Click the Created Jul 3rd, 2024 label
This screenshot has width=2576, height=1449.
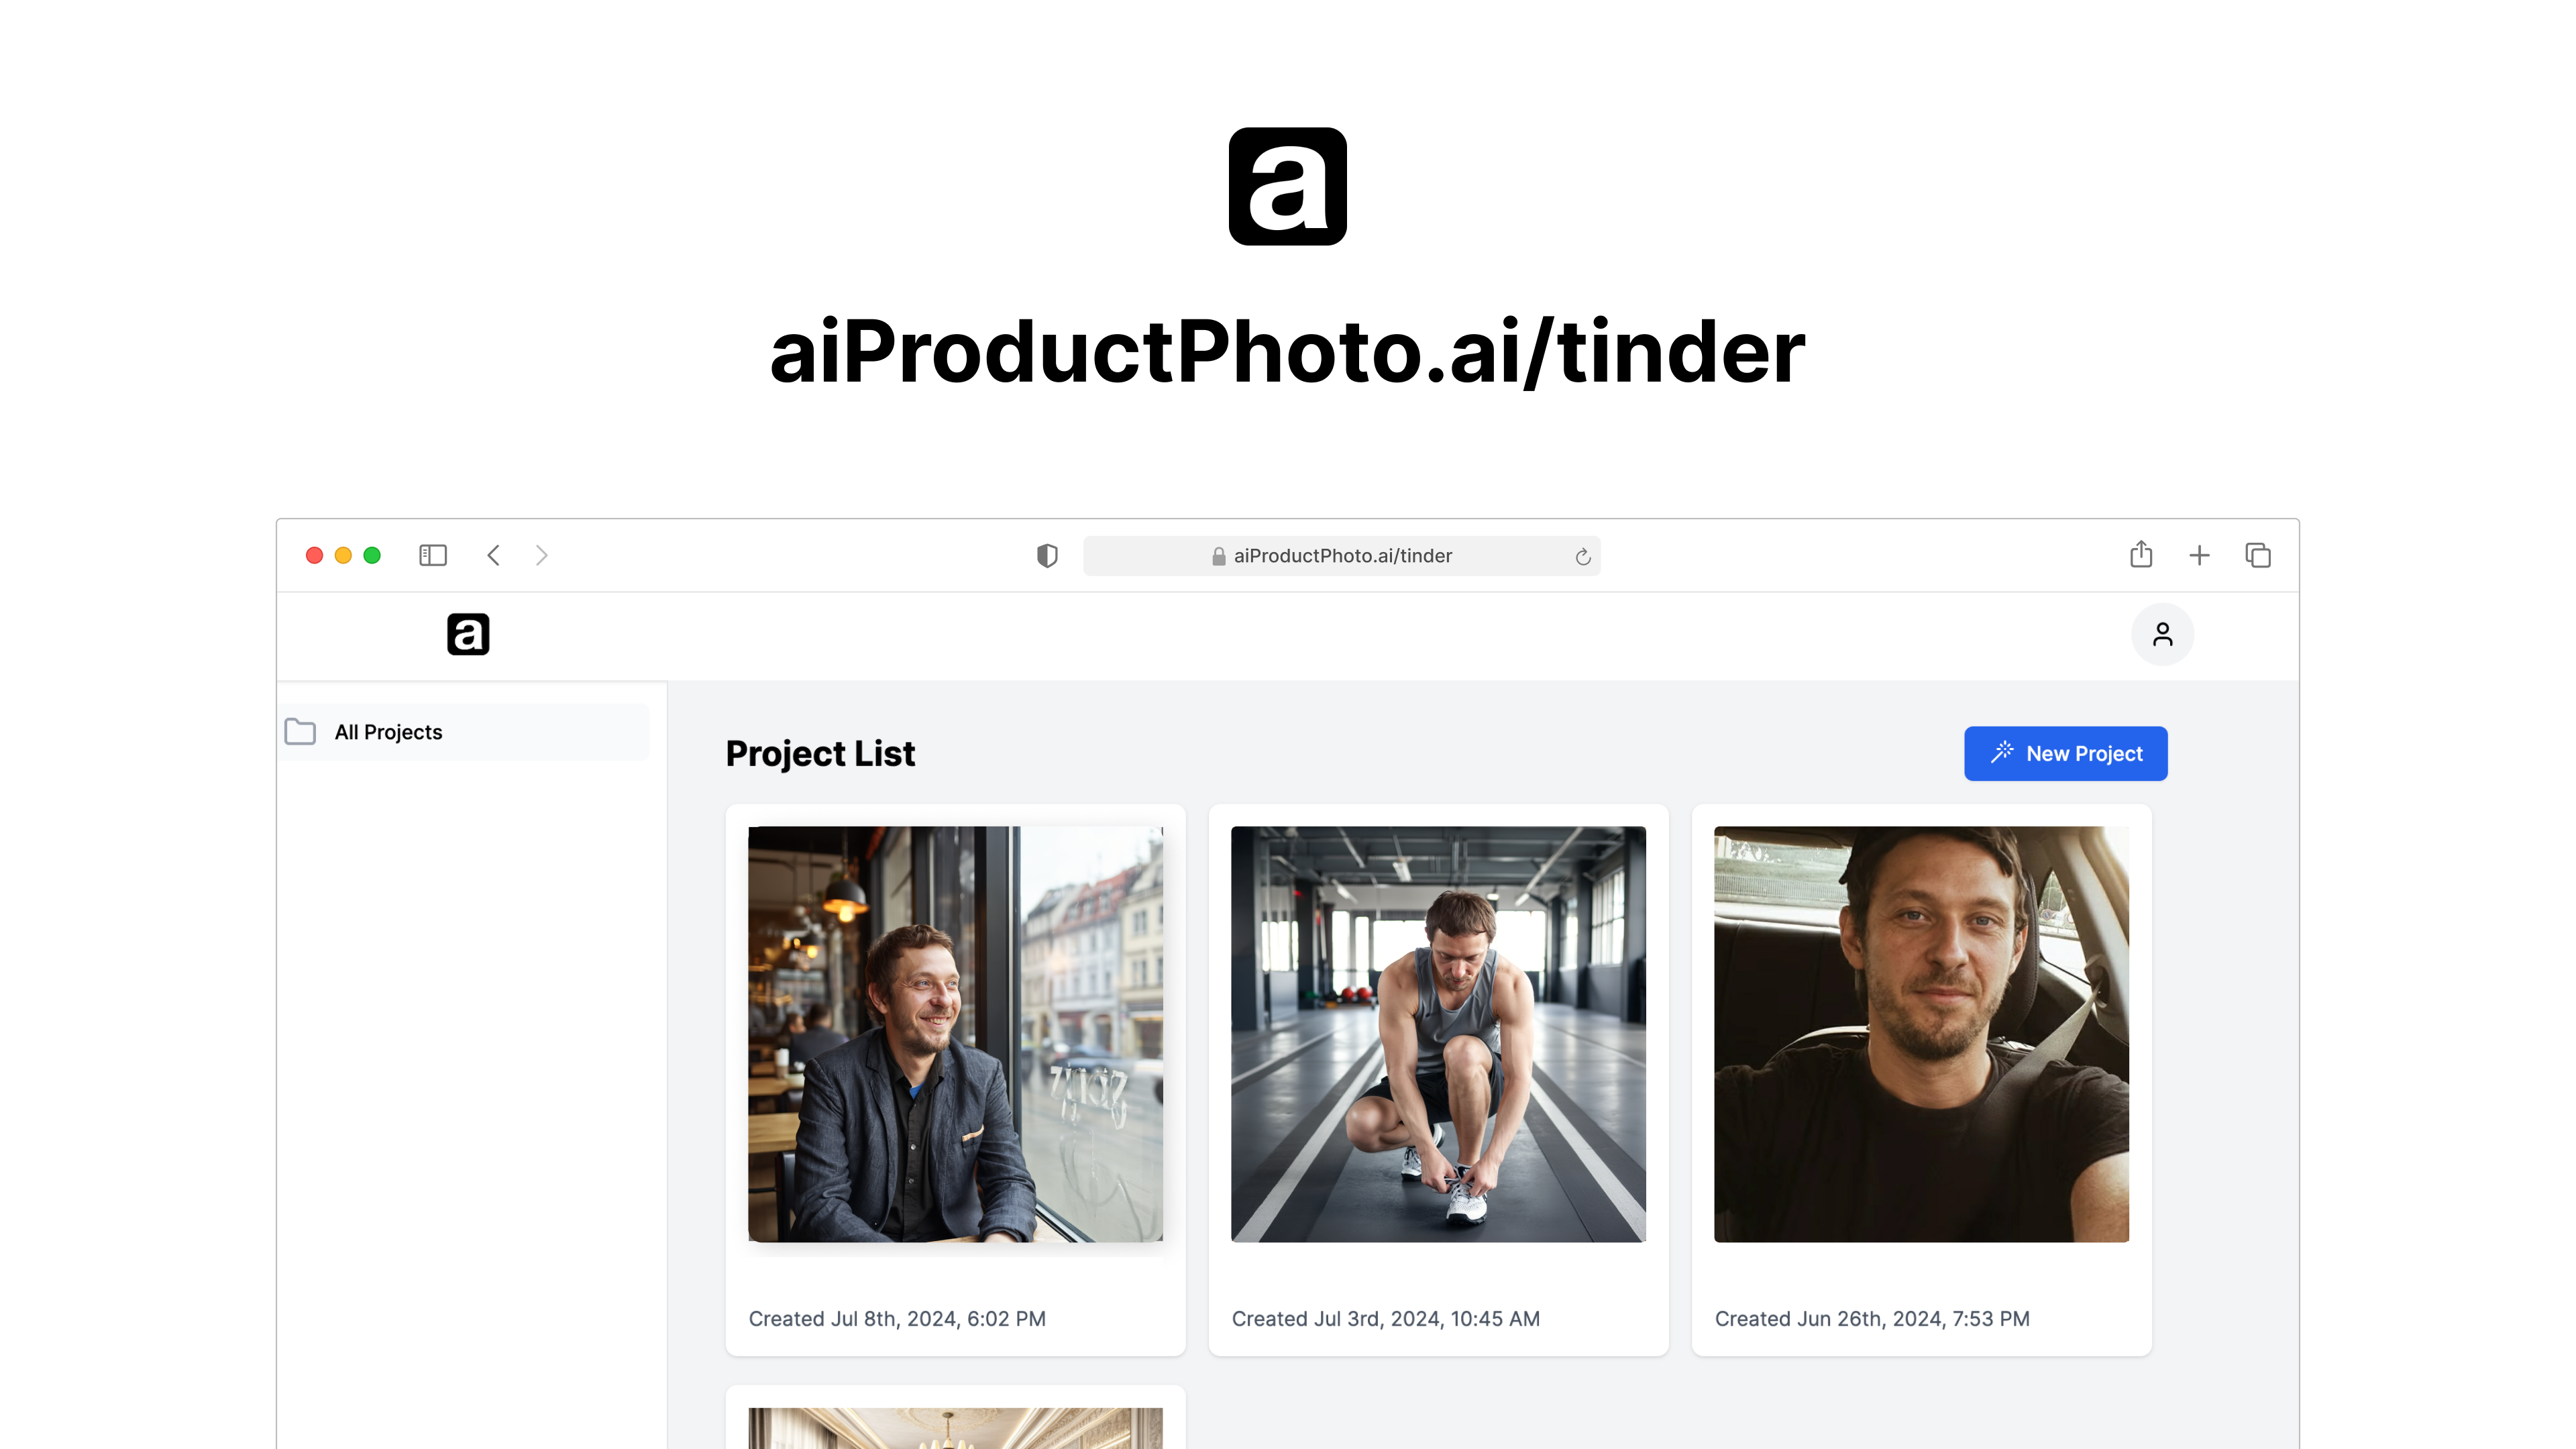[1385, 1319]
